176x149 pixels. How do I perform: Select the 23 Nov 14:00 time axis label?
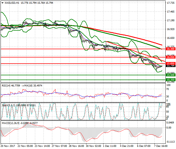[42, 146]
